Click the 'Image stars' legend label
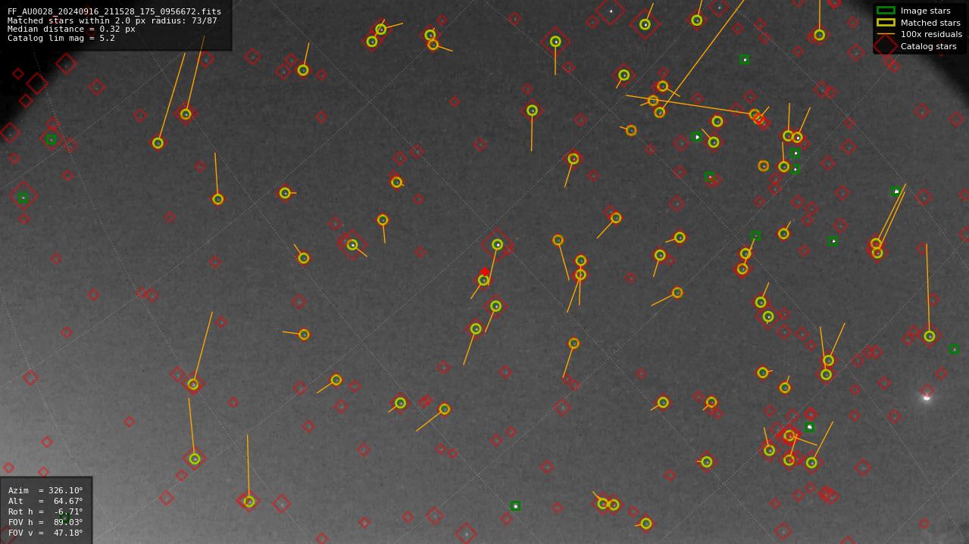The width and height of the screenshot is (969, 544). (925, 11)
